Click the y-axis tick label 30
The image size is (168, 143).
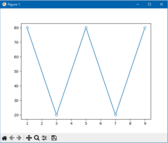[16, 101]
